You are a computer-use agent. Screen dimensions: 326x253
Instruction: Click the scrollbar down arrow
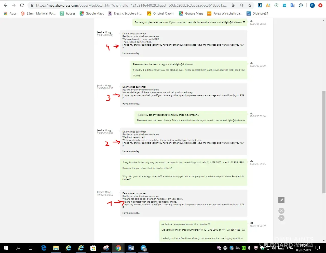click(324, 240)
